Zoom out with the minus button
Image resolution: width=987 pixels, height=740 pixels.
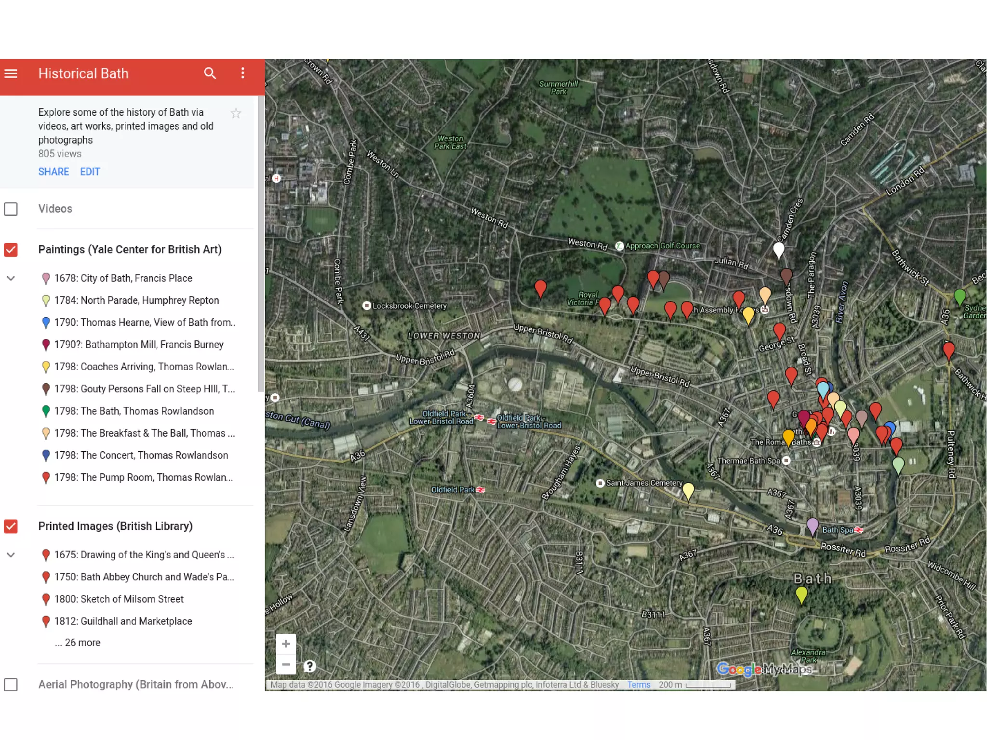point(286,664)
